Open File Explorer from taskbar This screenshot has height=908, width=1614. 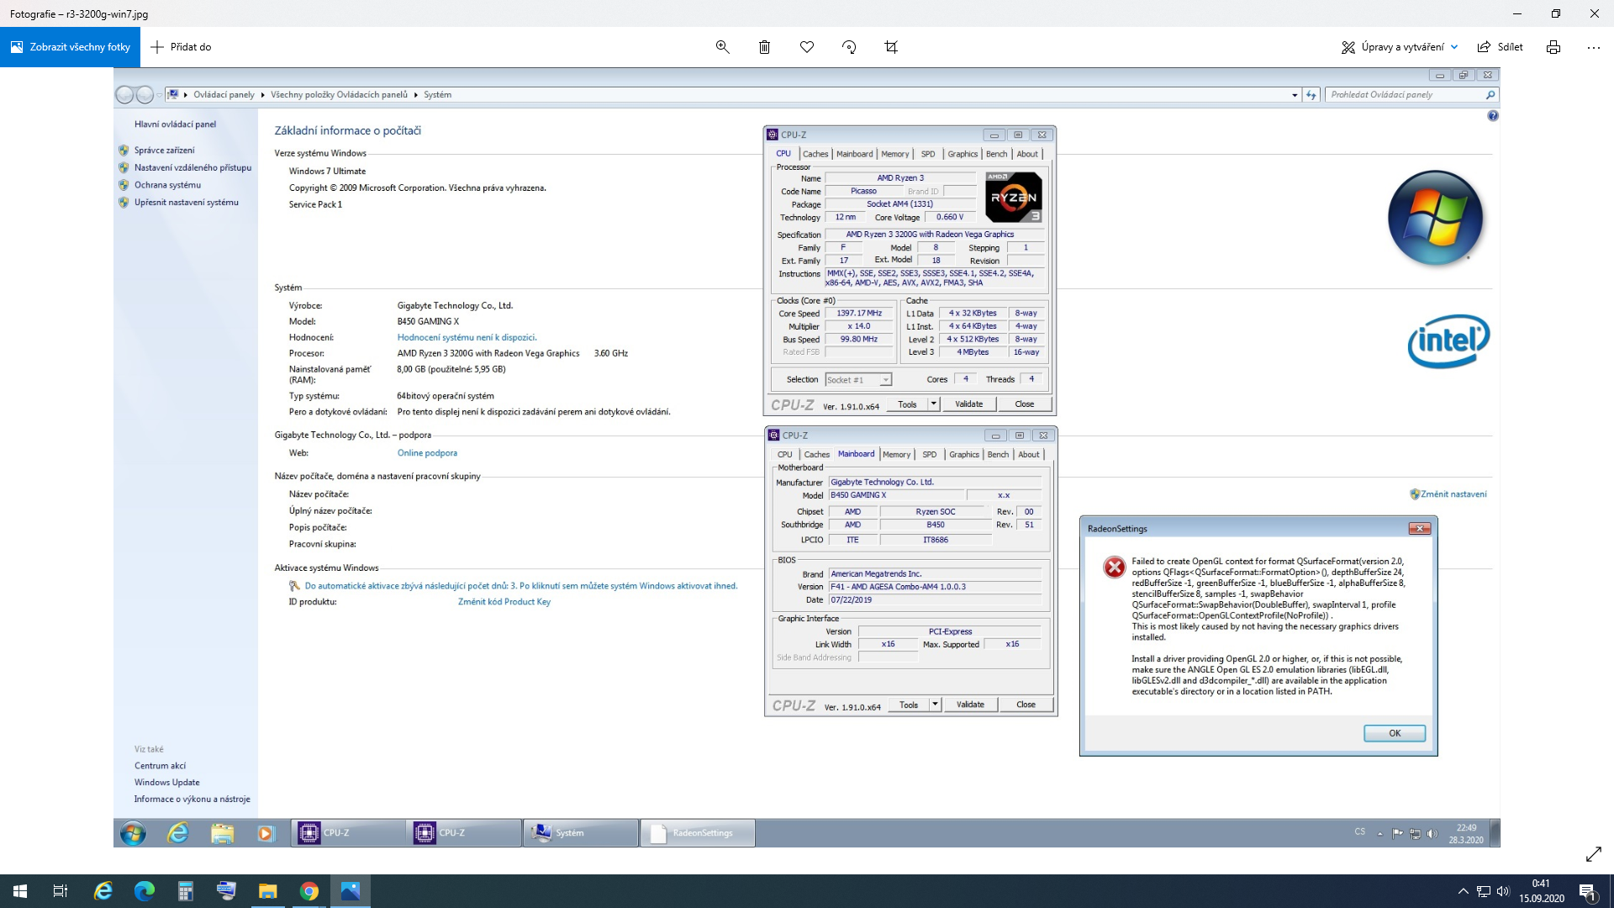(267, 891)
